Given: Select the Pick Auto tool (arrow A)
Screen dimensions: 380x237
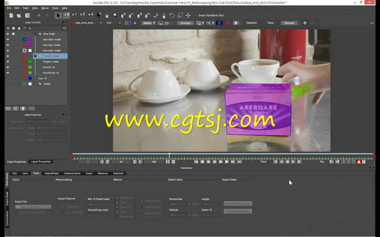Looking at the screenshot, I should click(91, 15).
